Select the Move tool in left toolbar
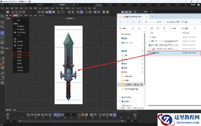Screen dimensions: 201x126 coord(2,33)
